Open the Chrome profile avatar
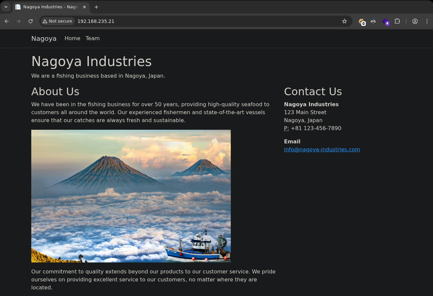The width and height of the screenshot is (433, 296). (415, 21)
